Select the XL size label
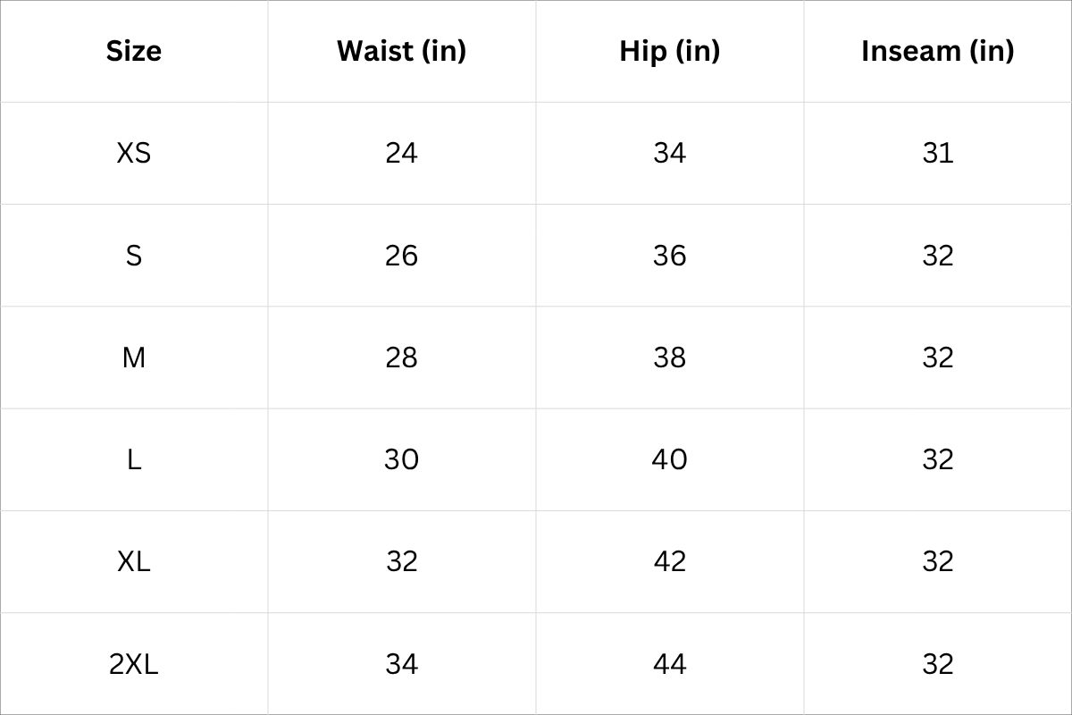The width and height of the screenshot is (1072, 715). coord(134,561)
